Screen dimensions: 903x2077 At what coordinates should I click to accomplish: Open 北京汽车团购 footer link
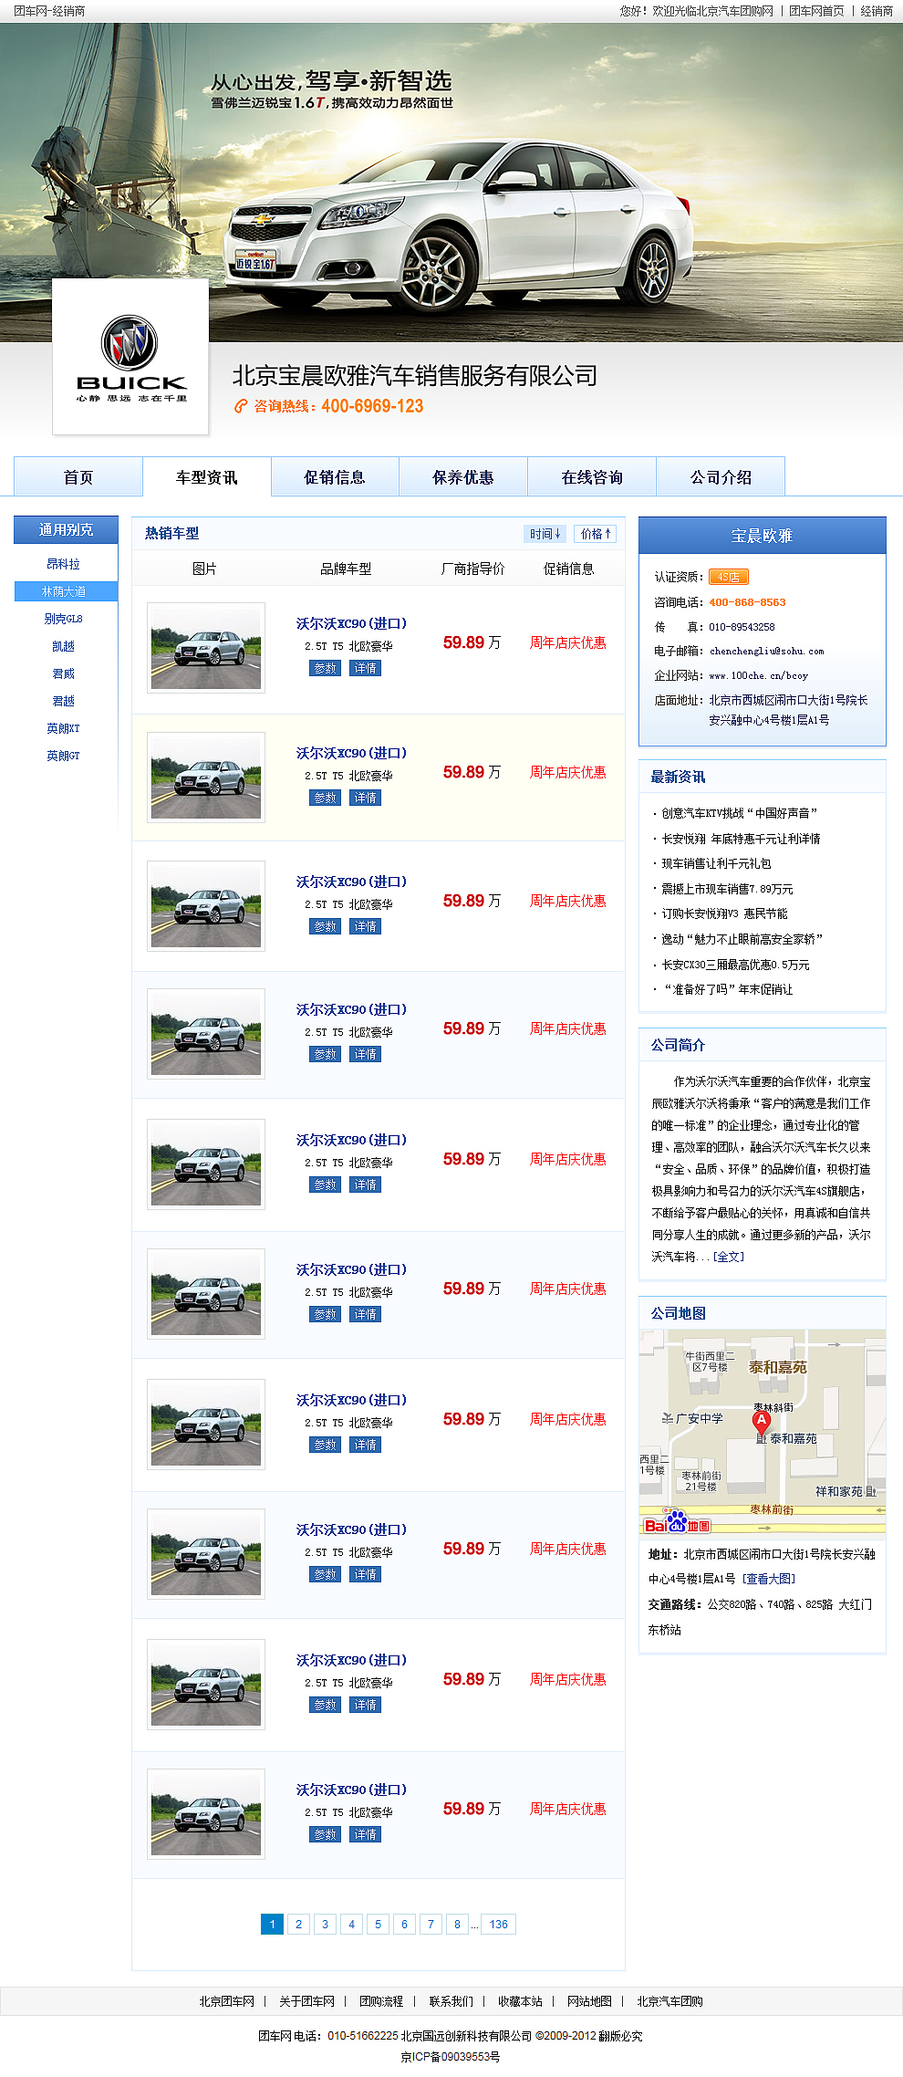[x=669, y=2001]
